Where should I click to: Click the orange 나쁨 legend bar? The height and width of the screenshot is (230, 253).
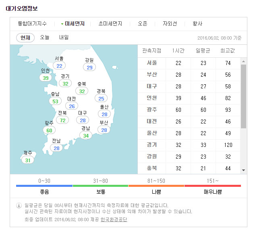click(x=156, y=186)
